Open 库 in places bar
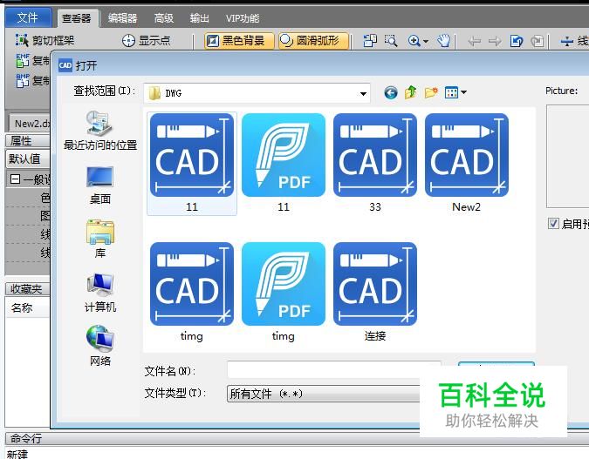The height and width of the screenshot is (459, 589). 100,240
